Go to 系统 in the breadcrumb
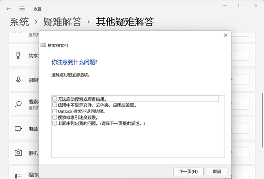Screen dimensions: 264x179 (19, 22)
